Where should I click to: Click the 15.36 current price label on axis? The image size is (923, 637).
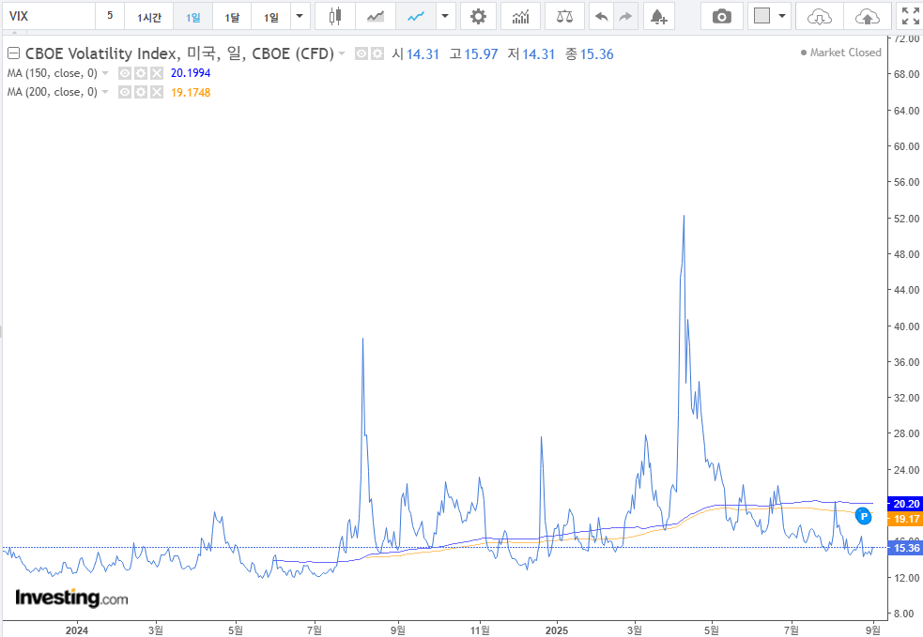click(x=906, y=548)
